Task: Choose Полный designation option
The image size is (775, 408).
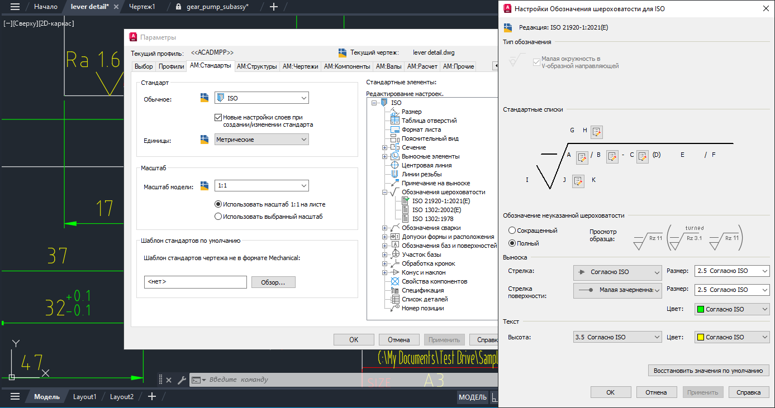Action: (x=512, y=243)
